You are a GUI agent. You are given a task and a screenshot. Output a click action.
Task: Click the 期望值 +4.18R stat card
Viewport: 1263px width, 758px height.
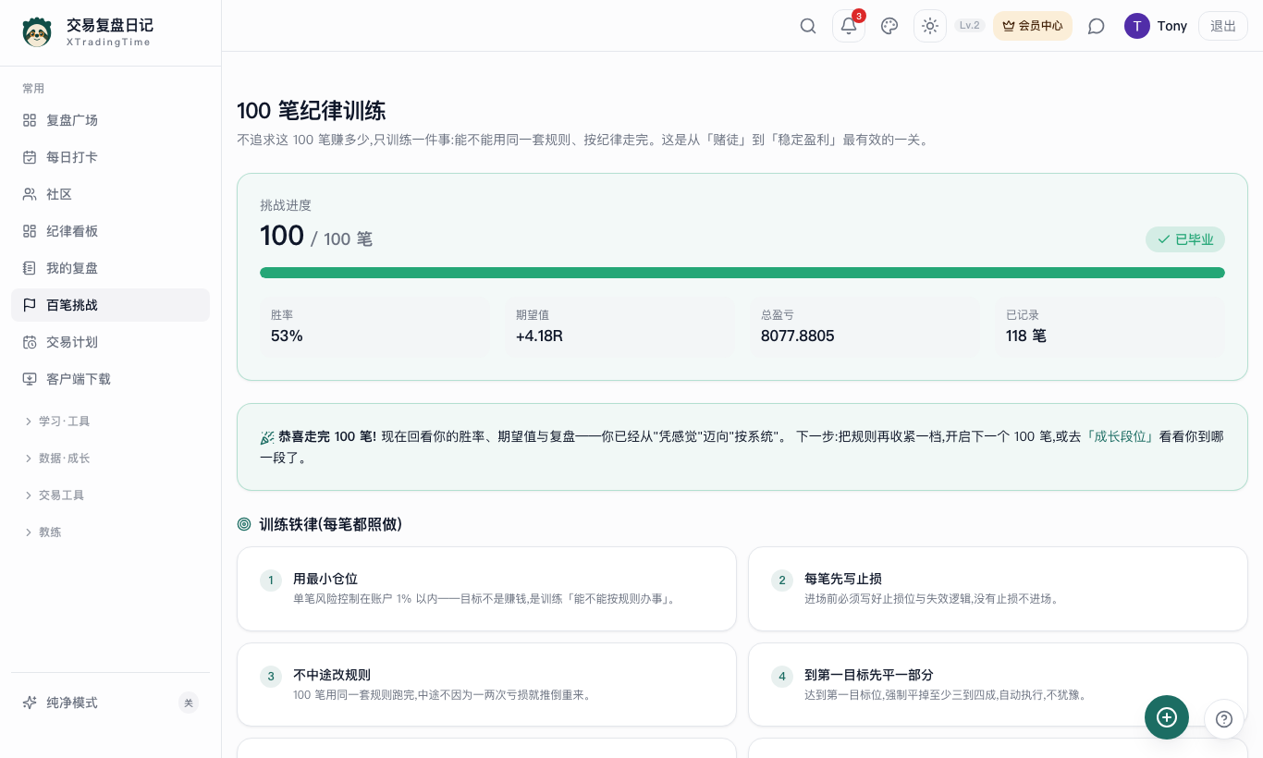point(619,326)
